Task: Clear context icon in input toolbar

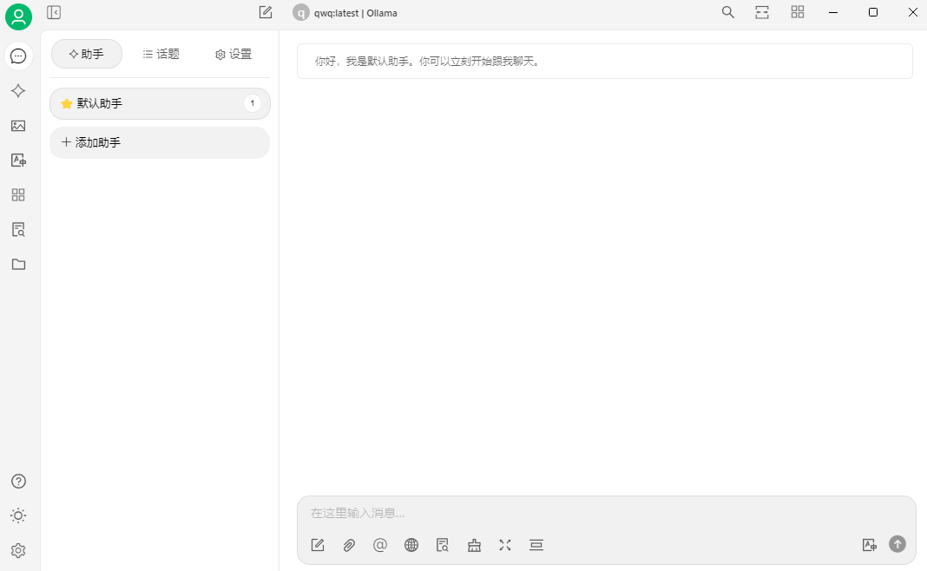Action: coord(536,545)
